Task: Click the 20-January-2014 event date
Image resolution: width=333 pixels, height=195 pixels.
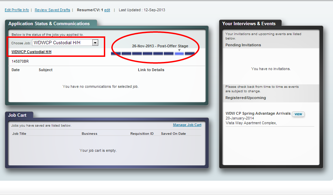Action: pyautogui.click(x=240, y=118)
